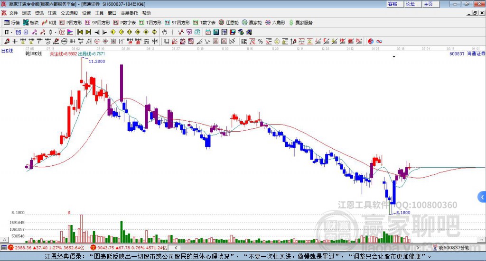The image size is (486, 261).
Task: Open the T四方形 tool
Action: coord(150,23)
